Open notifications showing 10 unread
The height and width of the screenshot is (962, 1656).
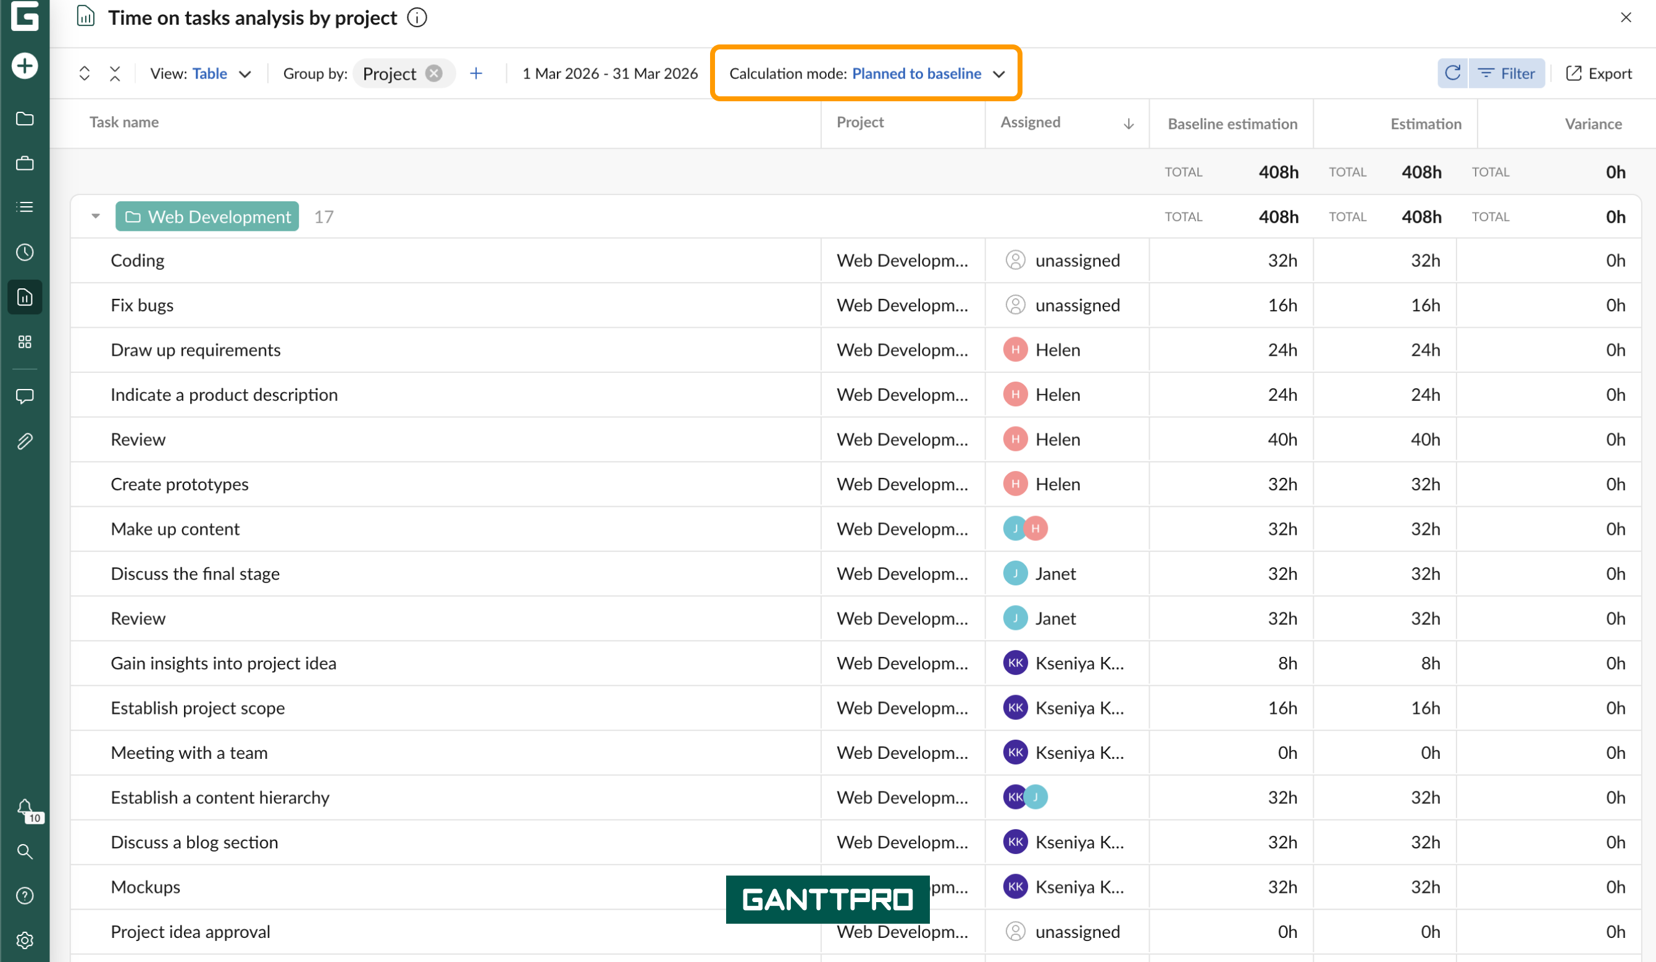24,808
